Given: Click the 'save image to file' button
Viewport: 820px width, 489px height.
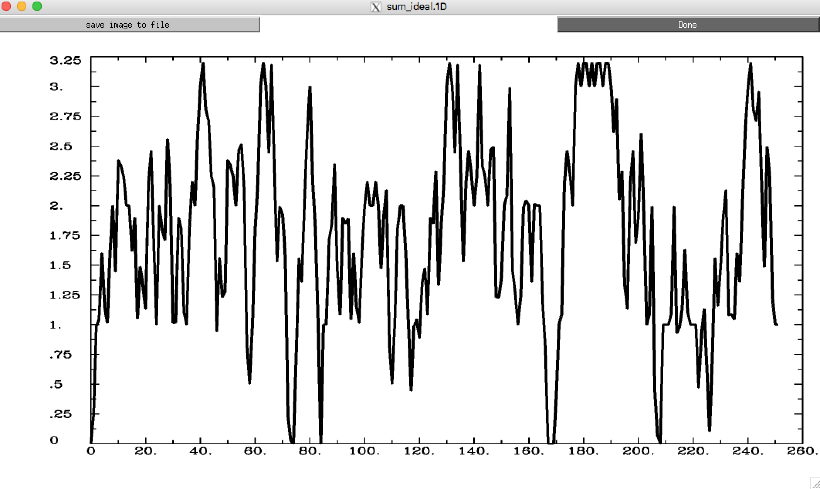Looking at the screenshot, I should point(130,25).
